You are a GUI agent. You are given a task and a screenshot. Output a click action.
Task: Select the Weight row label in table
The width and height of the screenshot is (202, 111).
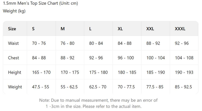coord(15,87)
